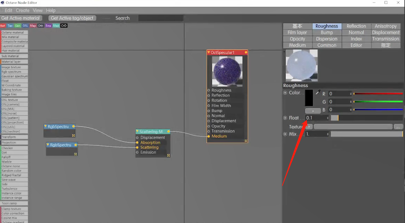Screen dimensions: 405x223
Task: Toggle the Oth node filter tag
Action: pos(41,25)
